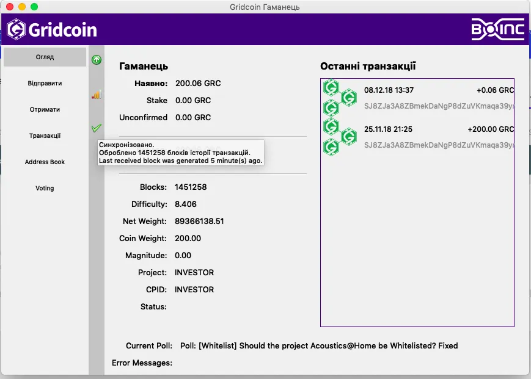Image resolution: width=531 pixels, height=379 pixels.
Task: Click the Magnitude value 0.00
Action: point(183,255)
